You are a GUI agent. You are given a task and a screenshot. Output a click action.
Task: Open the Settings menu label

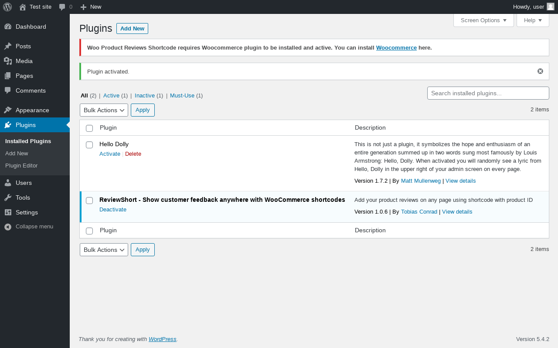tap(27, 212)
